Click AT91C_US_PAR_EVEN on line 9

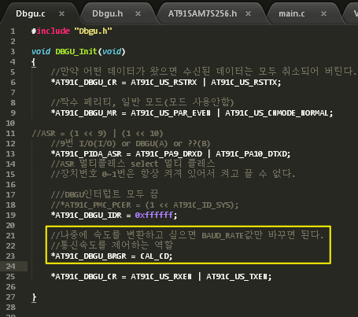pyautogui.click(x=171, y=113)
